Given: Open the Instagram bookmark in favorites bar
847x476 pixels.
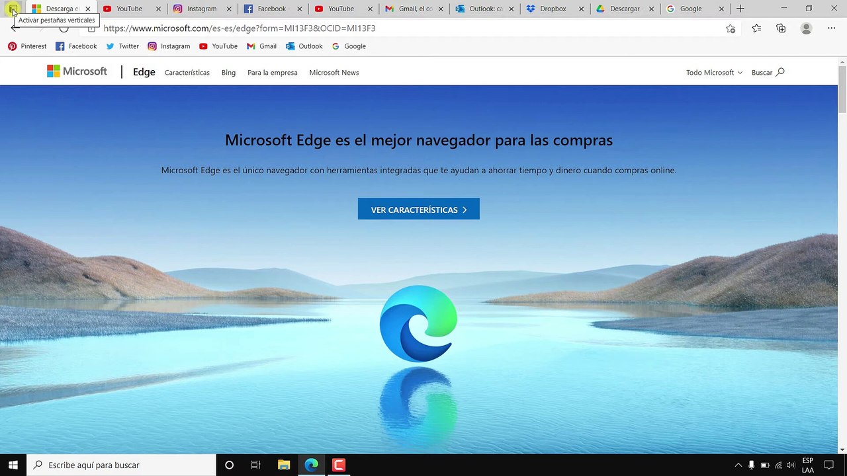Looking at the screenshot, I should click(169, 46).
